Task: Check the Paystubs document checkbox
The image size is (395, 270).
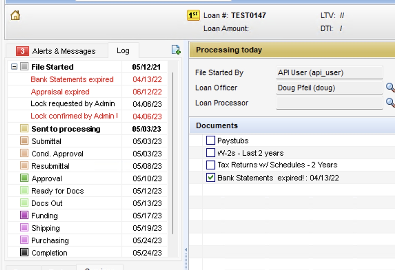Action: point(210,141)
